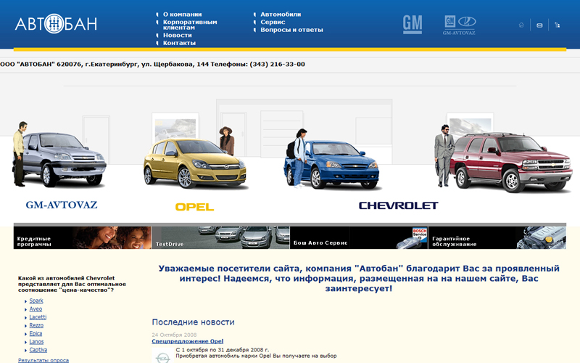Click the home icon in header
This screenshot has height=363, width=580.
pos(521,25)
